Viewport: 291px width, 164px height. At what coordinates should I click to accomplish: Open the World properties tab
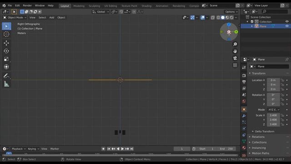pos(244,101)
